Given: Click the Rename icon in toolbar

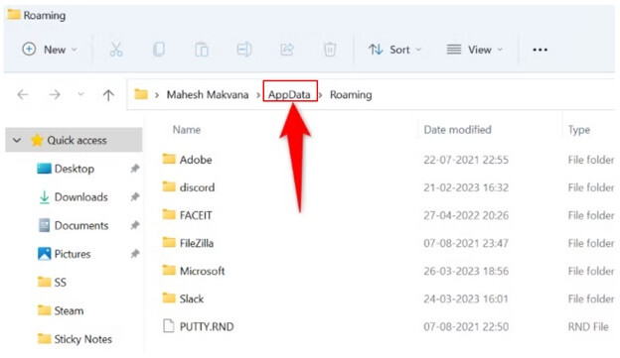Looking at the screenshot, I should click(x=244, y=50).
